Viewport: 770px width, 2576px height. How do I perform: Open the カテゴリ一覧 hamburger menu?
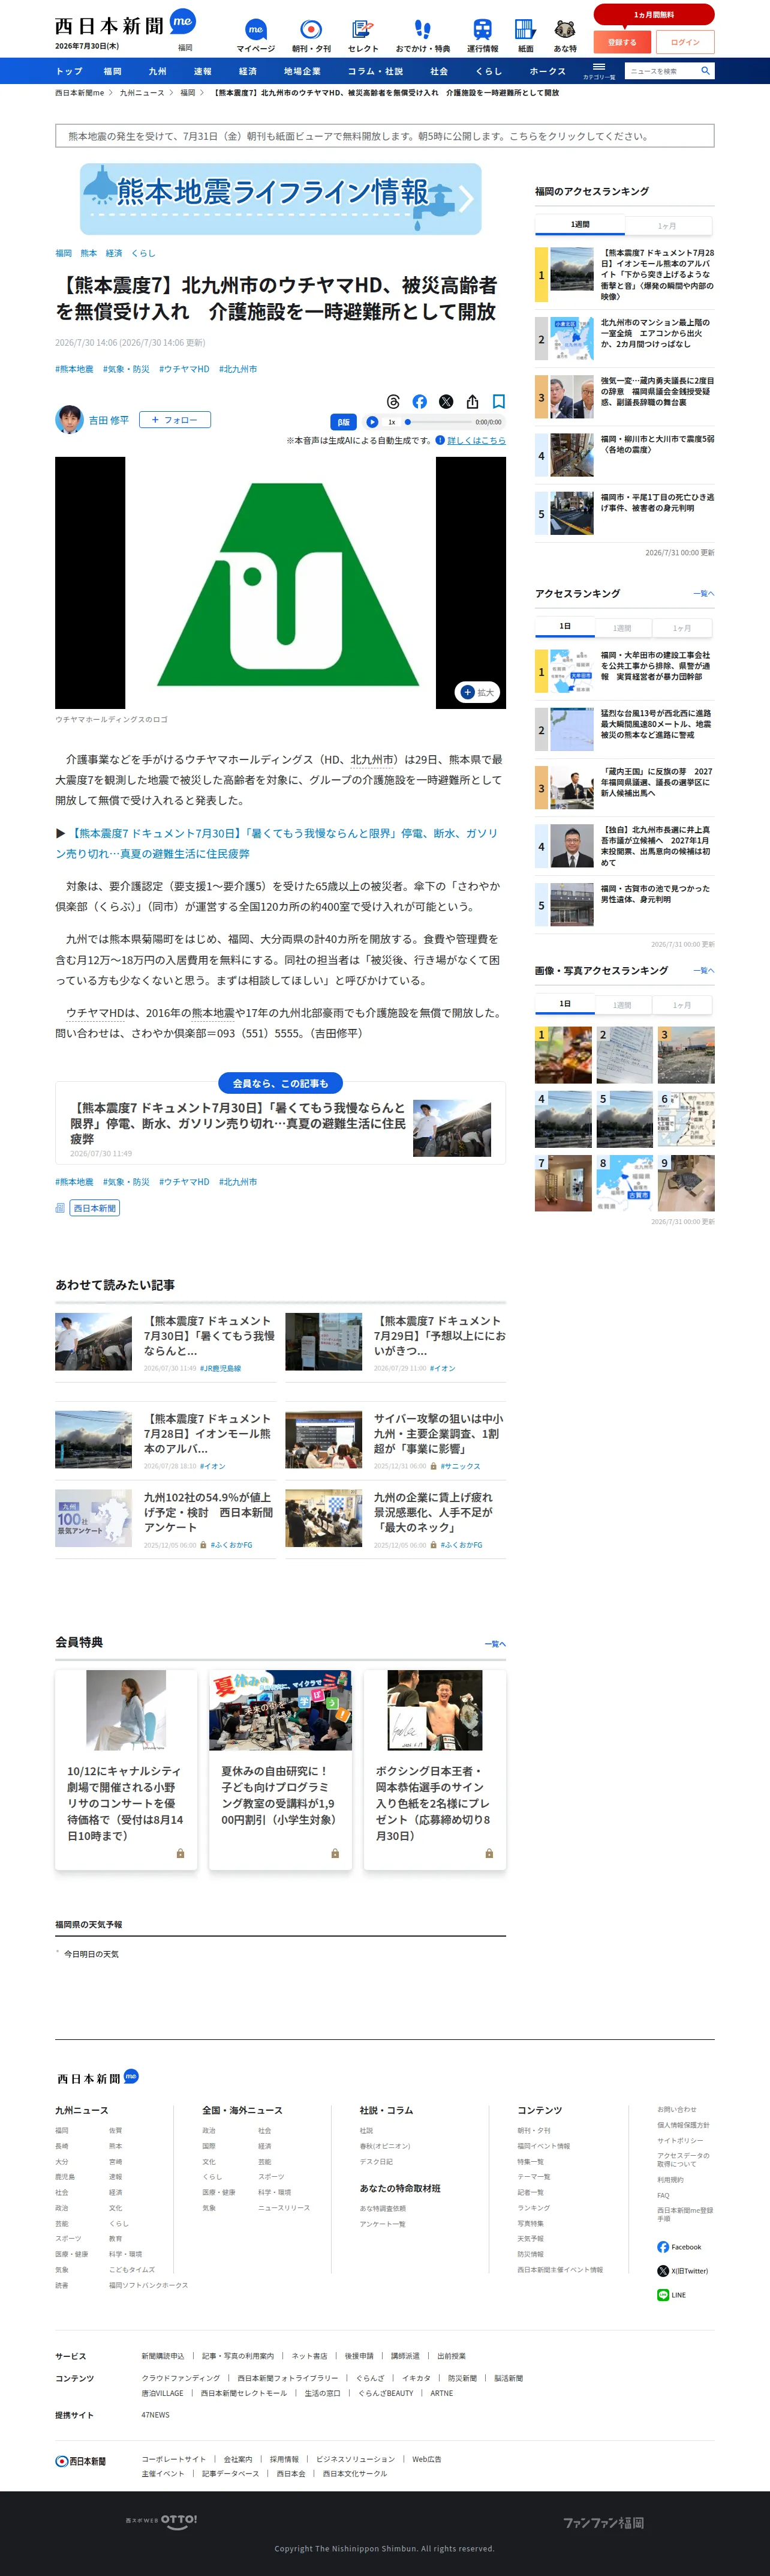click(x=599, y=71)
